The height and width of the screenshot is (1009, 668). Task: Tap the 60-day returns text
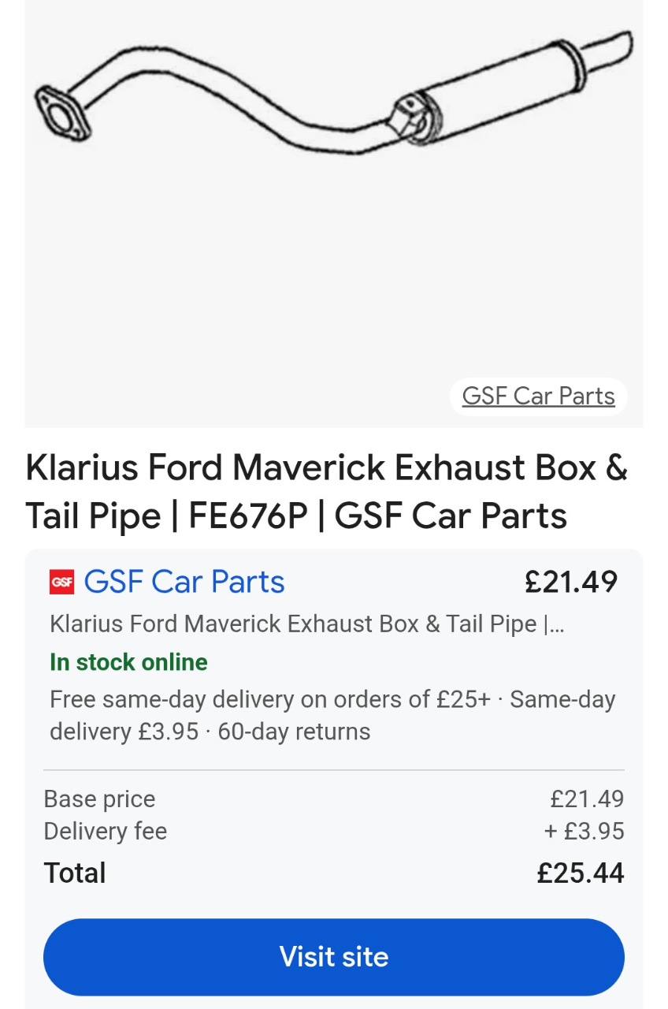[x=294, y=732]
